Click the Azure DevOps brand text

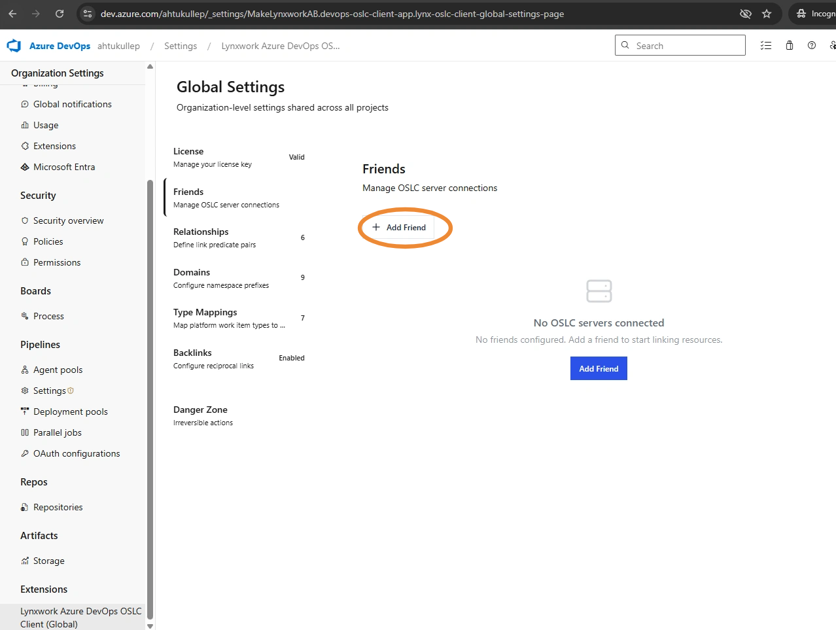click(60, 46)
